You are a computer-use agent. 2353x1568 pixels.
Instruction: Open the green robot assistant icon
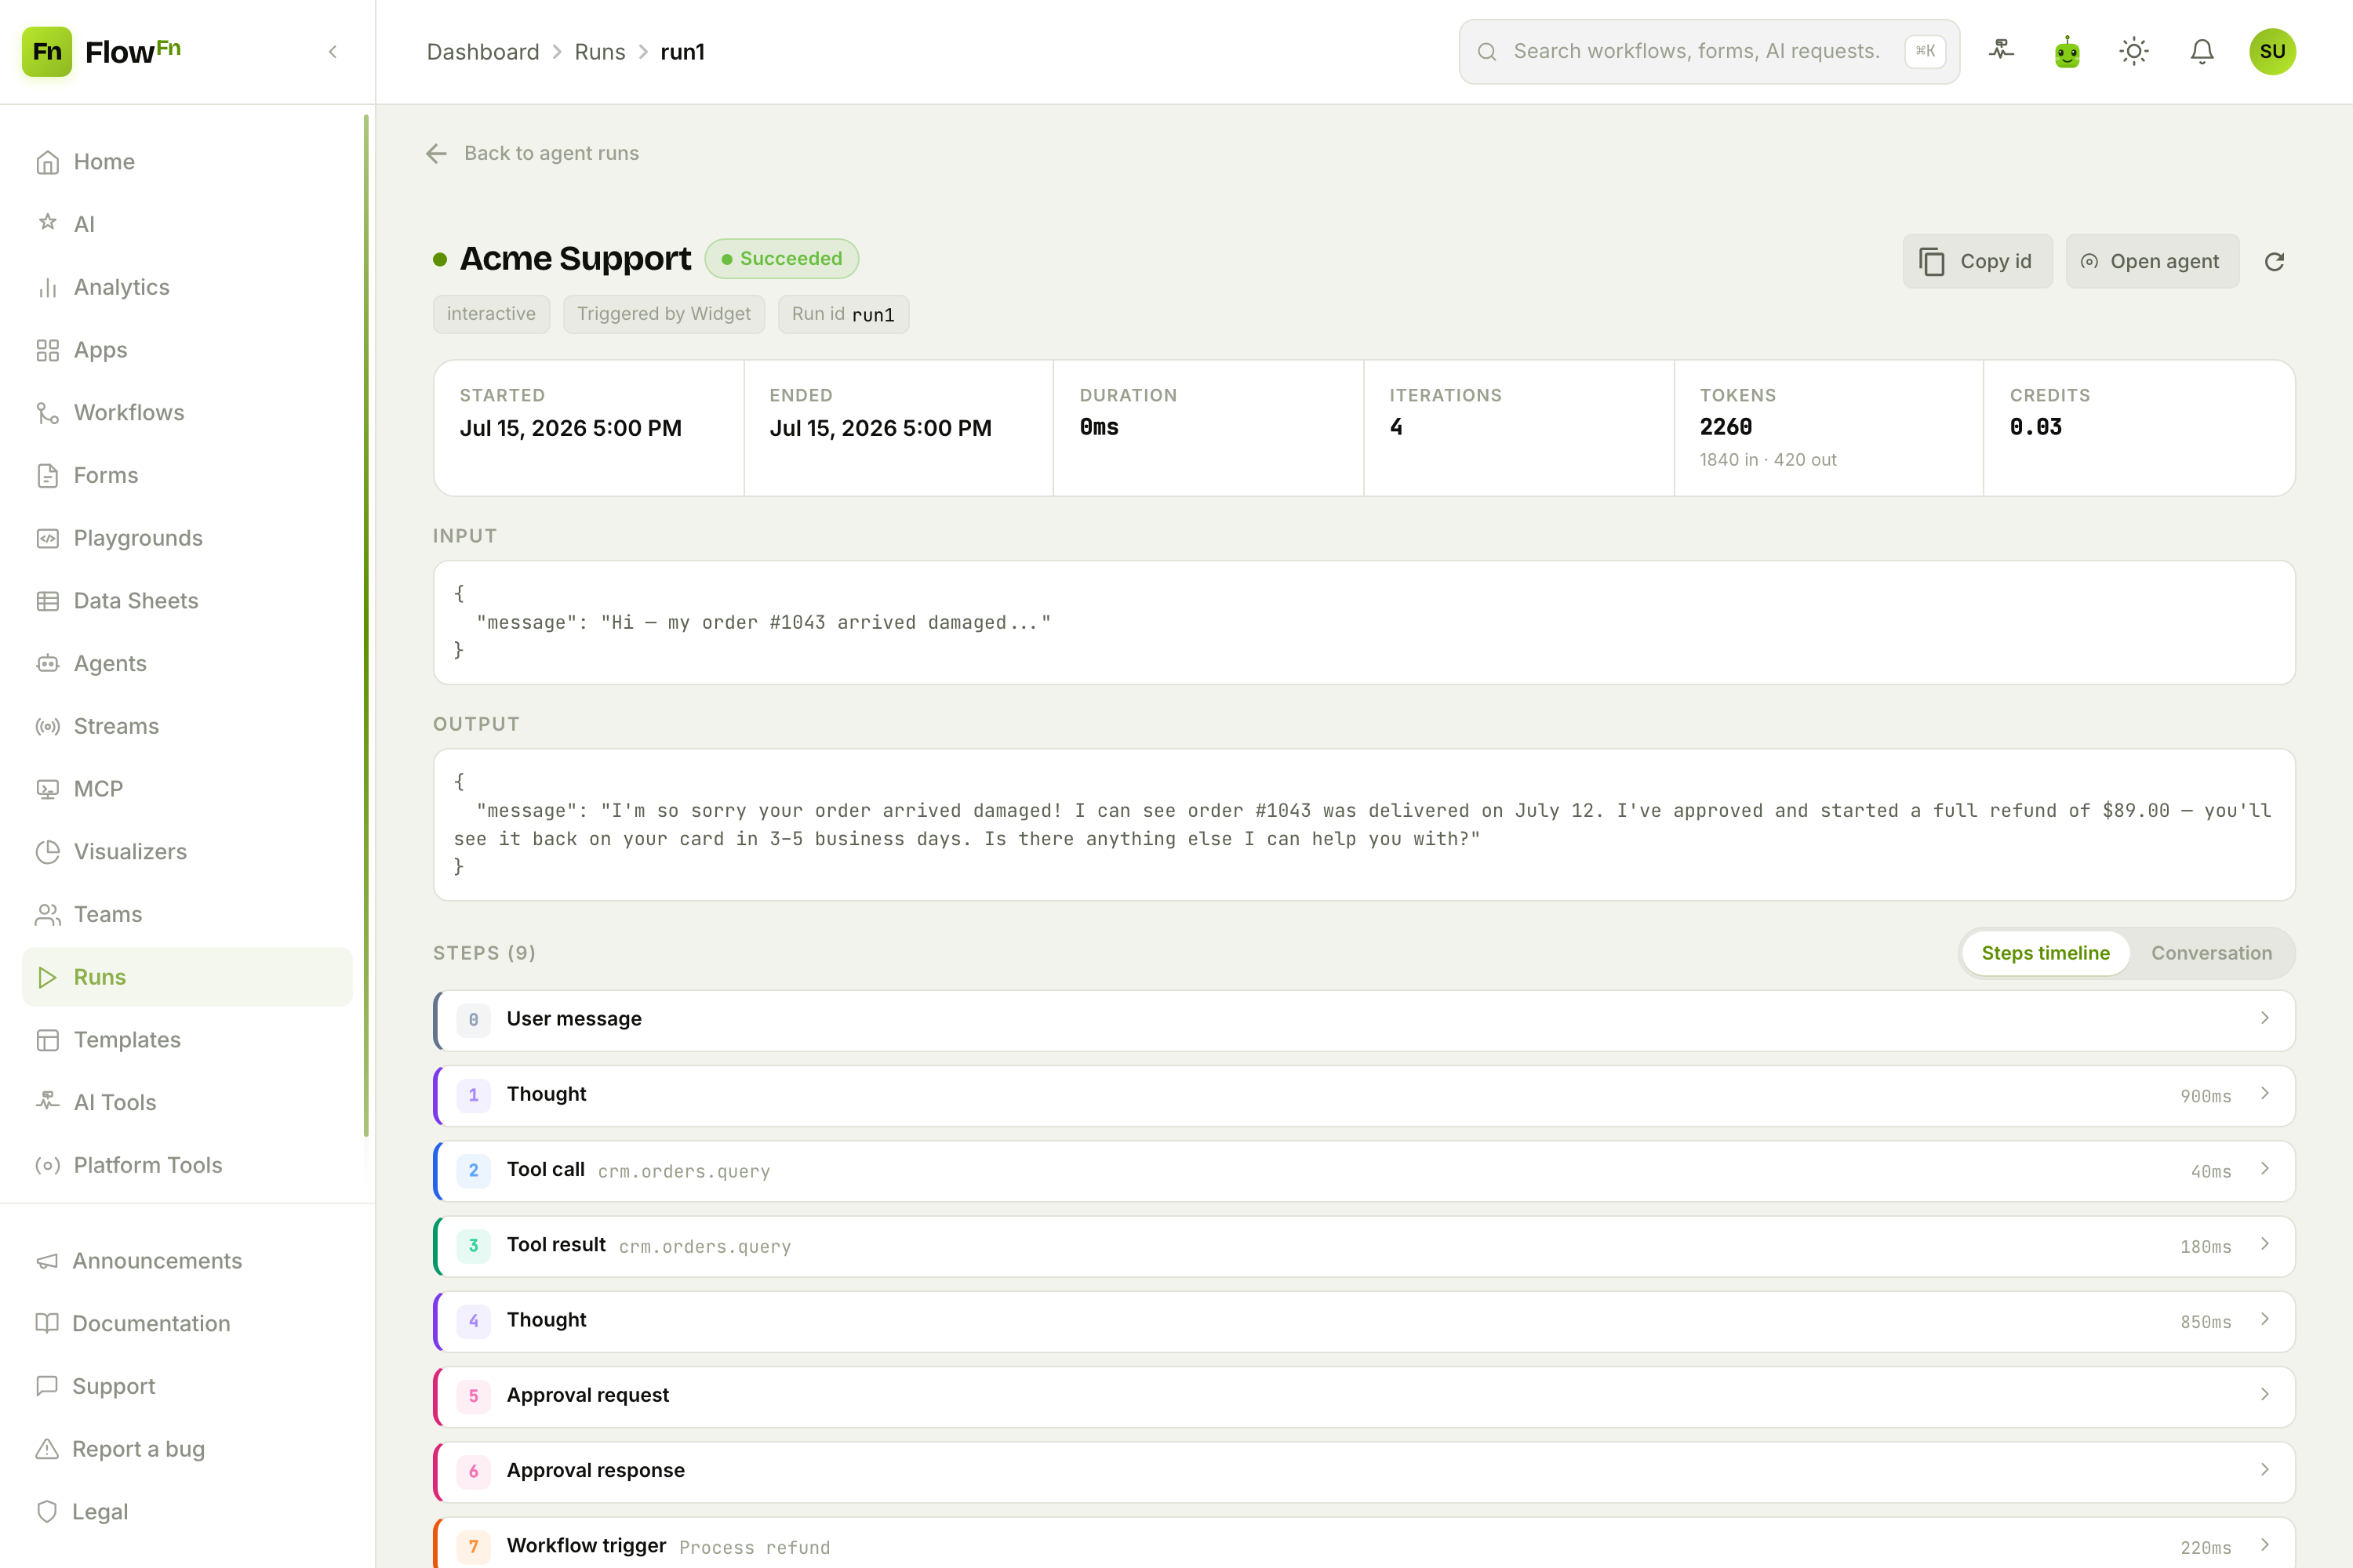[2067, 51]
